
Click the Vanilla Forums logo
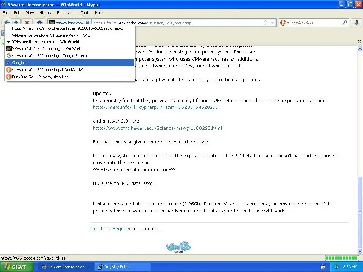point(179,247)
